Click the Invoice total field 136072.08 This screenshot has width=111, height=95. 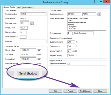tap(28, 59)
